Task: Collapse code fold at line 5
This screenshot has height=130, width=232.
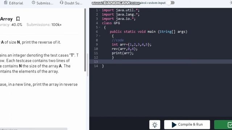Action: pyautogui.click(x=100, y=27)
